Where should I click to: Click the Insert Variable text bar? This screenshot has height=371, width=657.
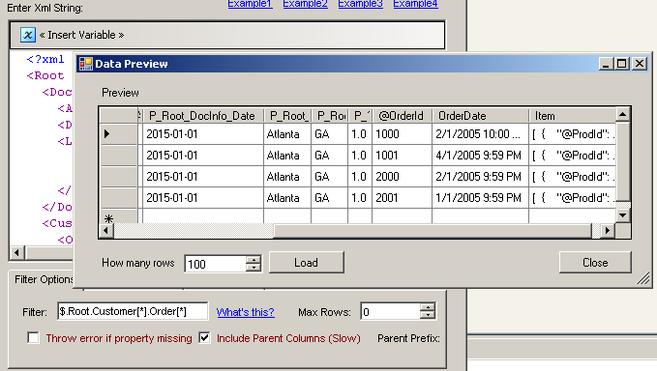227,35
